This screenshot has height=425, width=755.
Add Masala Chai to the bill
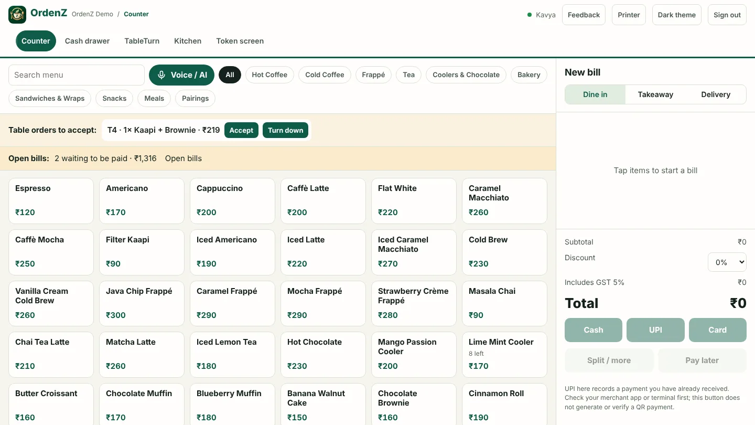point(504,304)
